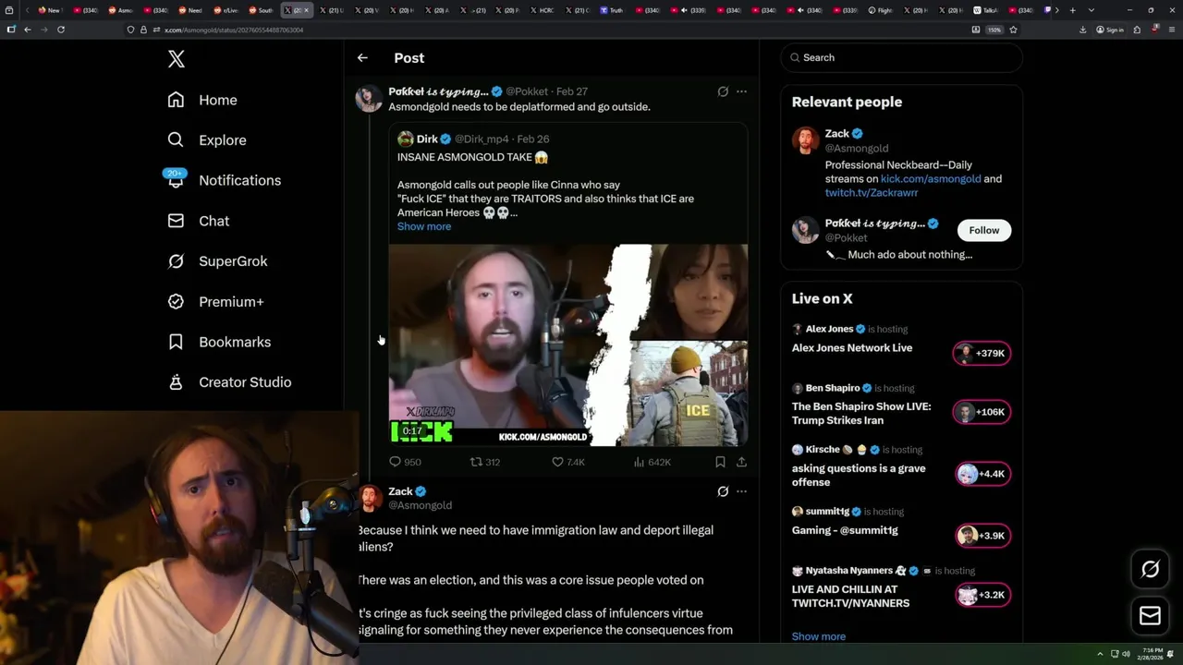Click reply icon showing 950
The image size is (1183, 665).
405,462
